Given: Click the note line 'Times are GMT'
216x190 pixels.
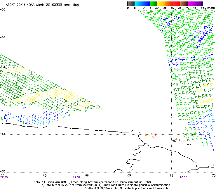Looking at the screenshot, I should click(56, 182).
